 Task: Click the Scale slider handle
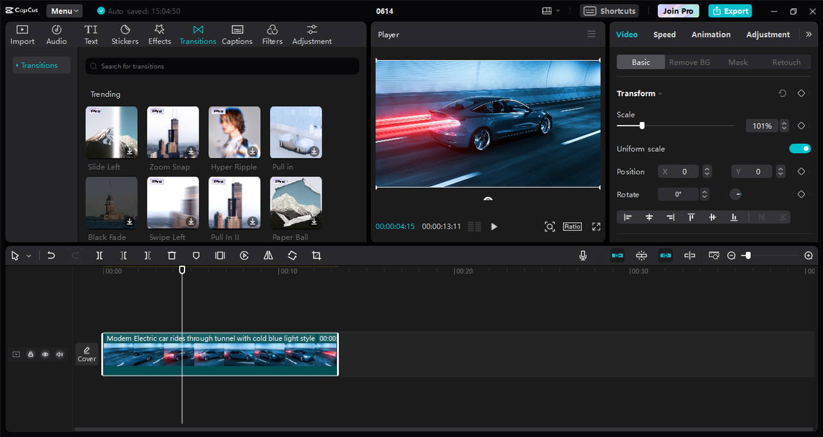tap(642, 126)
